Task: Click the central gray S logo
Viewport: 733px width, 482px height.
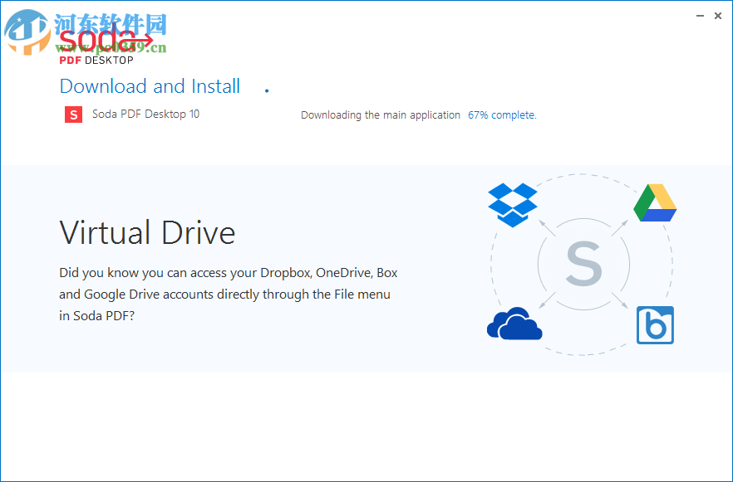Action: [583, 264]
